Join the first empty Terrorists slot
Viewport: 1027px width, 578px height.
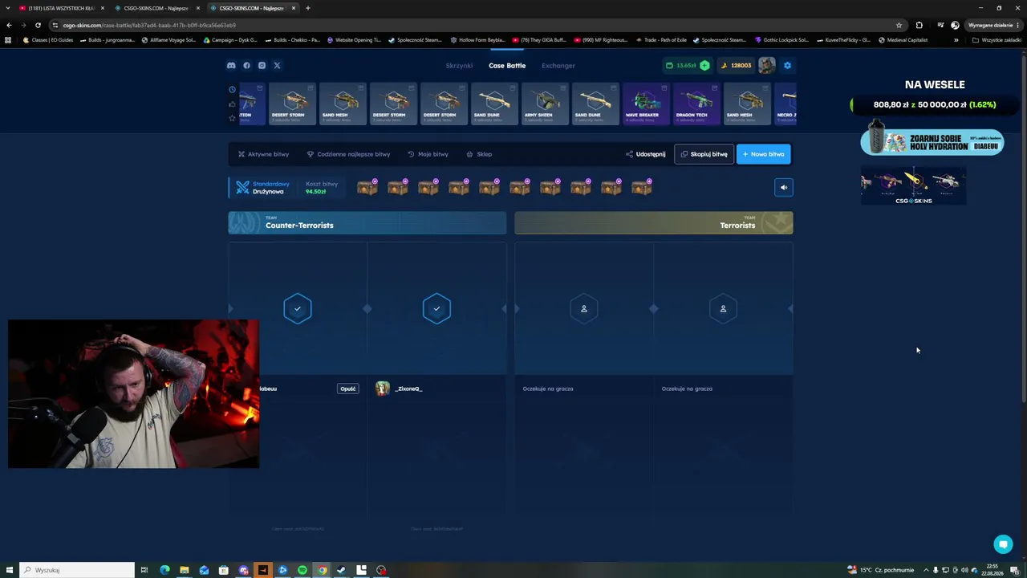point(583,308)
